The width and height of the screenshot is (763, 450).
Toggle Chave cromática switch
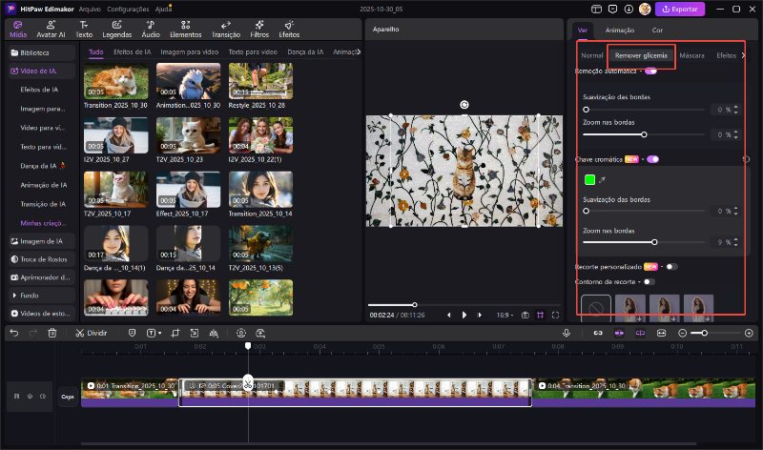click(653, 159)
